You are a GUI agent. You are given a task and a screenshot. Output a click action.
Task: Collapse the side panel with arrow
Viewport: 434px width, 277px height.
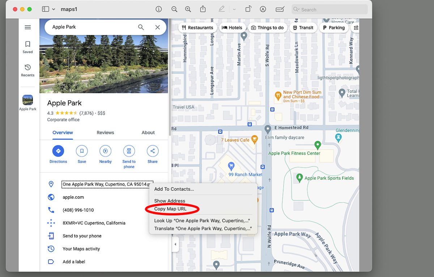coord(175,244)
